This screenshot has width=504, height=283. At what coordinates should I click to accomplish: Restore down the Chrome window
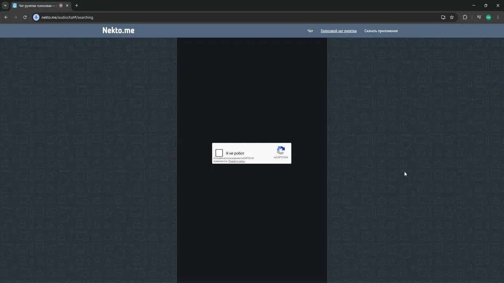point(485,6)
